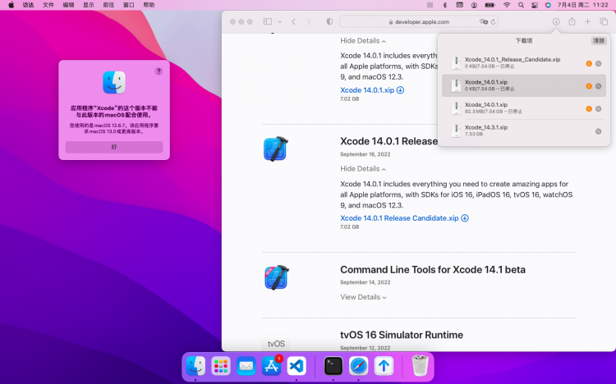Open Safari from the Dock
Screen dimensions: 616x384
358,366
